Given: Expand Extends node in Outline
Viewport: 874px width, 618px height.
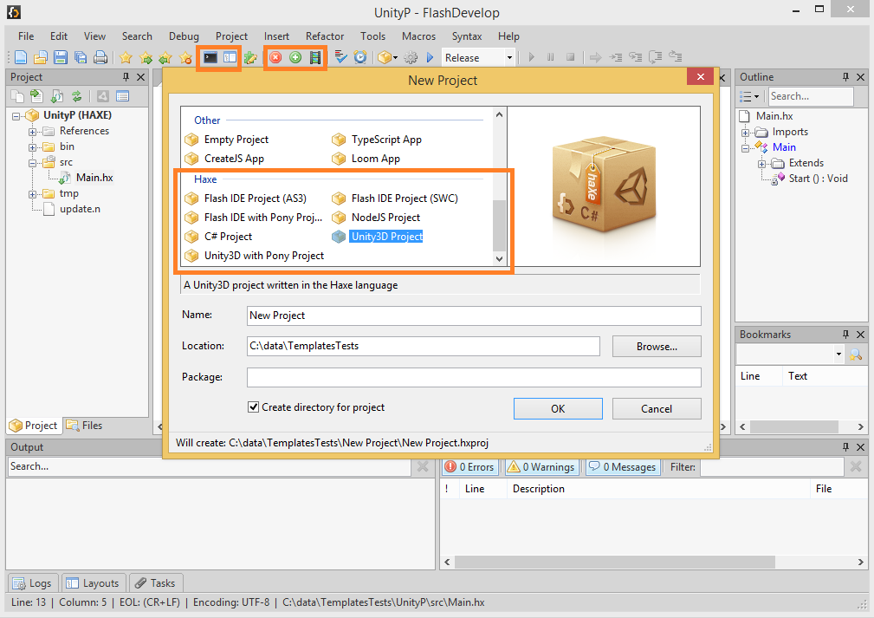Looking at the screenshot, I should coord(762,164).
